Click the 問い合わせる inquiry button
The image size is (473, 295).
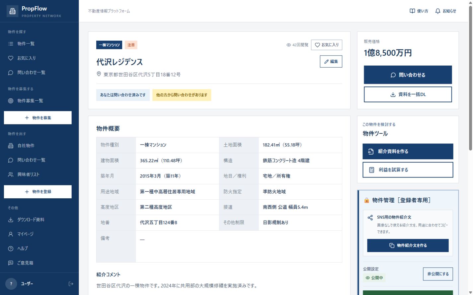(x=408, y=75)
